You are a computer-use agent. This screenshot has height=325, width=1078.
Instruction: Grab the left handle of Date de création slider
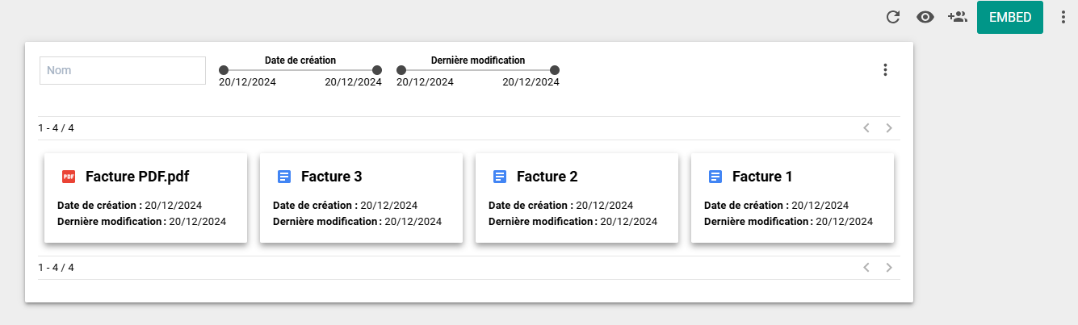224,70
